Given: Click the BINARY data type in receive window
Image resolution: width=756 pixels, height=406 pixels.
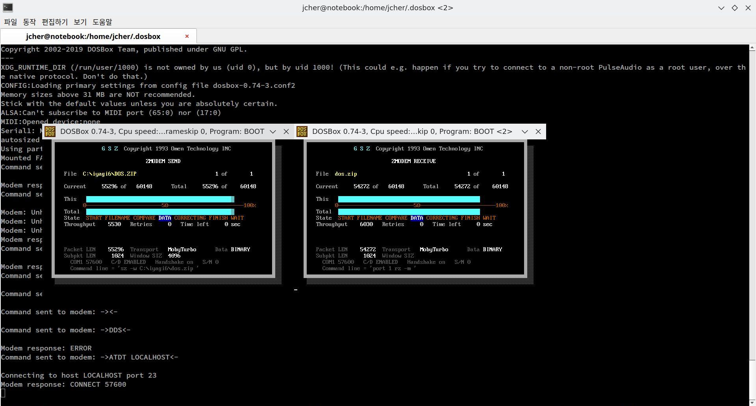Looking at the screenshot, I should pyautogui.click(x=492, y=249).
